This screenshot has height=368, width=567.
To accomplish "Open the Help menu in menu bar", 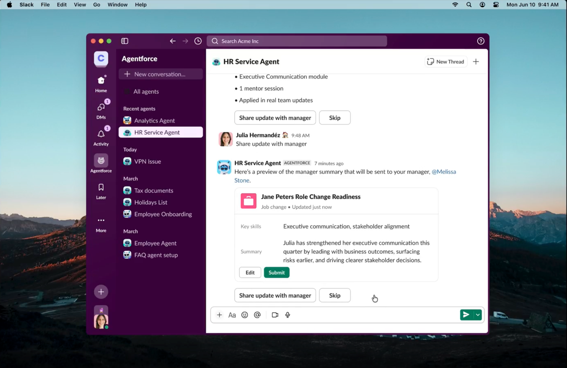I will pos(141,5).
